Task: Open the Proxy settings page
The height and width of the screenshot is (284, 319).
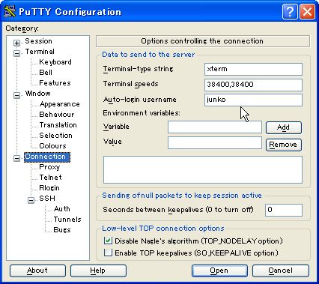Action: pos(49,167)
